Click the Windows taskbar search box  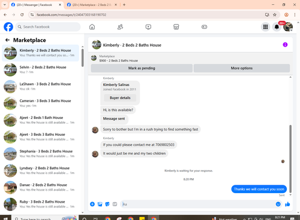[45, 218]
